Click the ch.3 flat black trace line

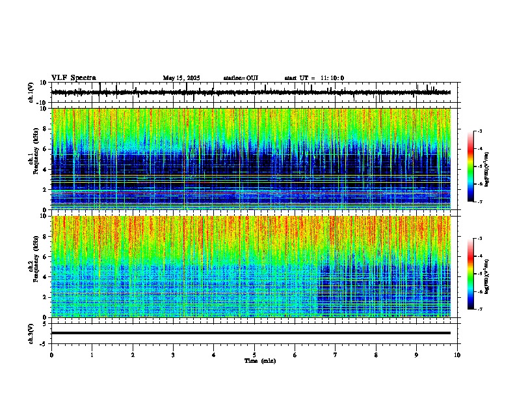point(251,333)
